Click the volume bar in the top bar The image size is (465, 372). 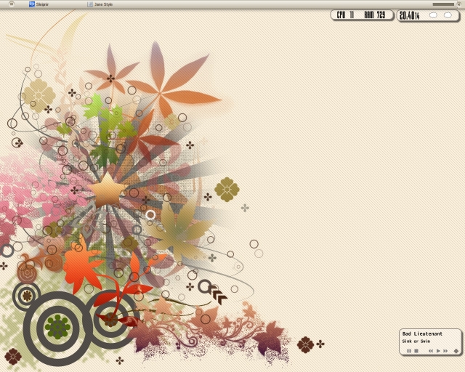(x=443, y=4)
